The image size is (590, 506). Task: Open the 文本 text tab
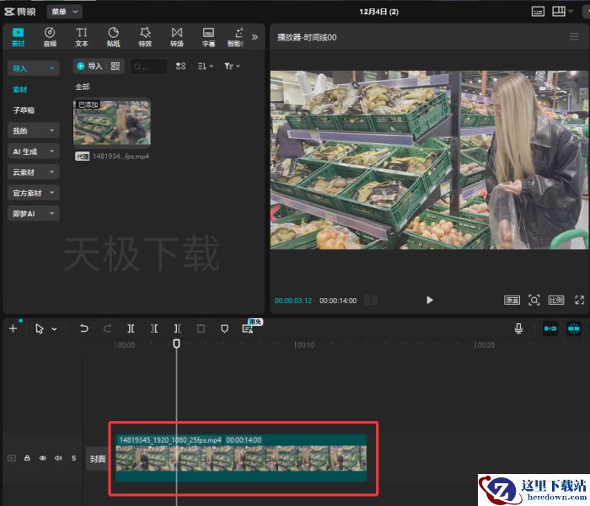pyautogui.click(x=81, y=37)
